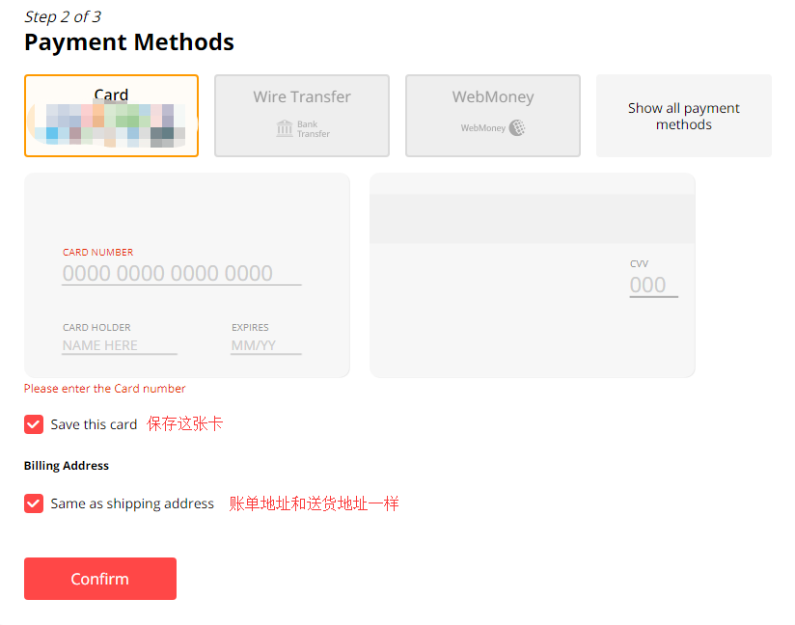Choose Wire Transfer payment method
The height and width of the screenshot is (625, 795).
[x=302, y=116]
